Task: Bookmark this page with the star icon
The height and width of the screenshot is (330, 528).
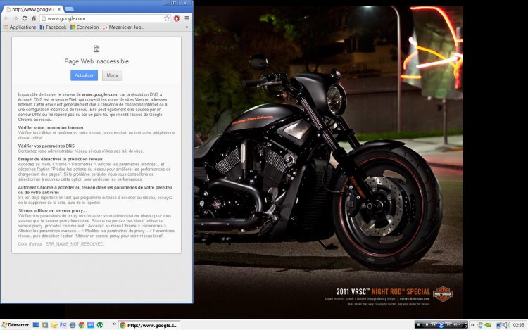Action: click(x=167, y=18)
